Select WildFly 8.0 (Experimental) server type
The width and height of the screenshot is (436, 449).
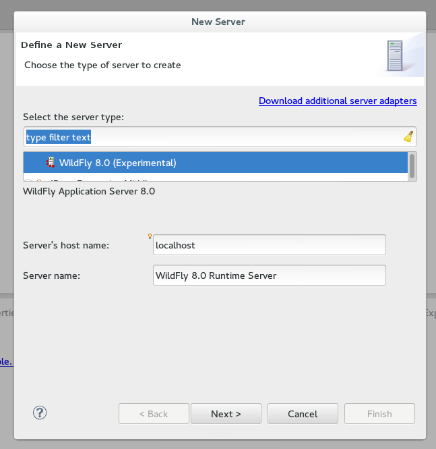(x=216, y=162)
